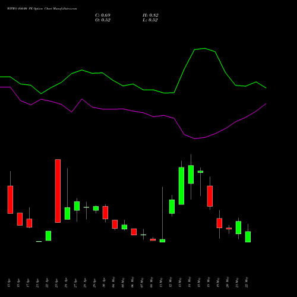Click the 27 Apr date label on the axis

click(75, 283)
